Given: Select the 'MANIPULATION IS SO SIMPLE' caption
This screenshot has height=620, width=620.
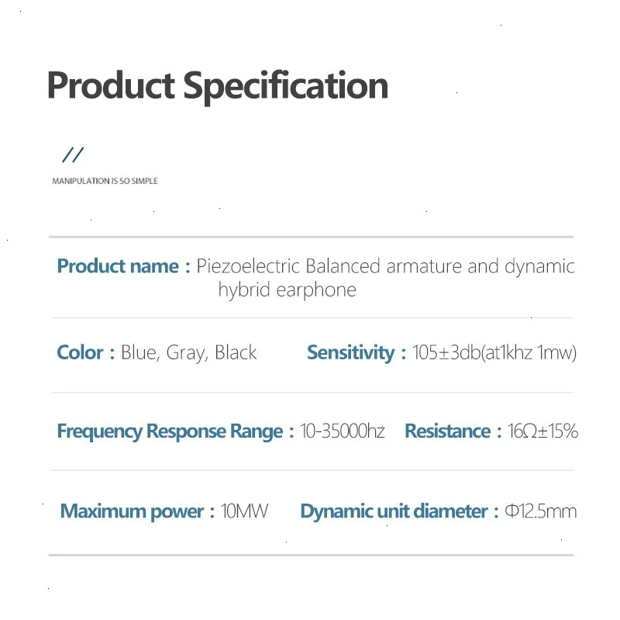Looking at the screenshot, I should 105,181.
